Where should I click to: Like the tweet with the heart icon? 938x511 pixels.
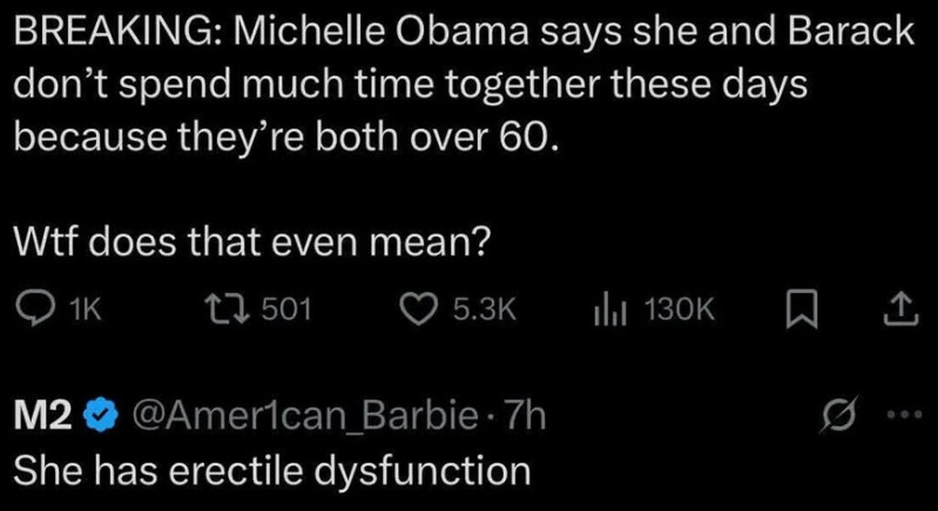[x=418, y=310]
